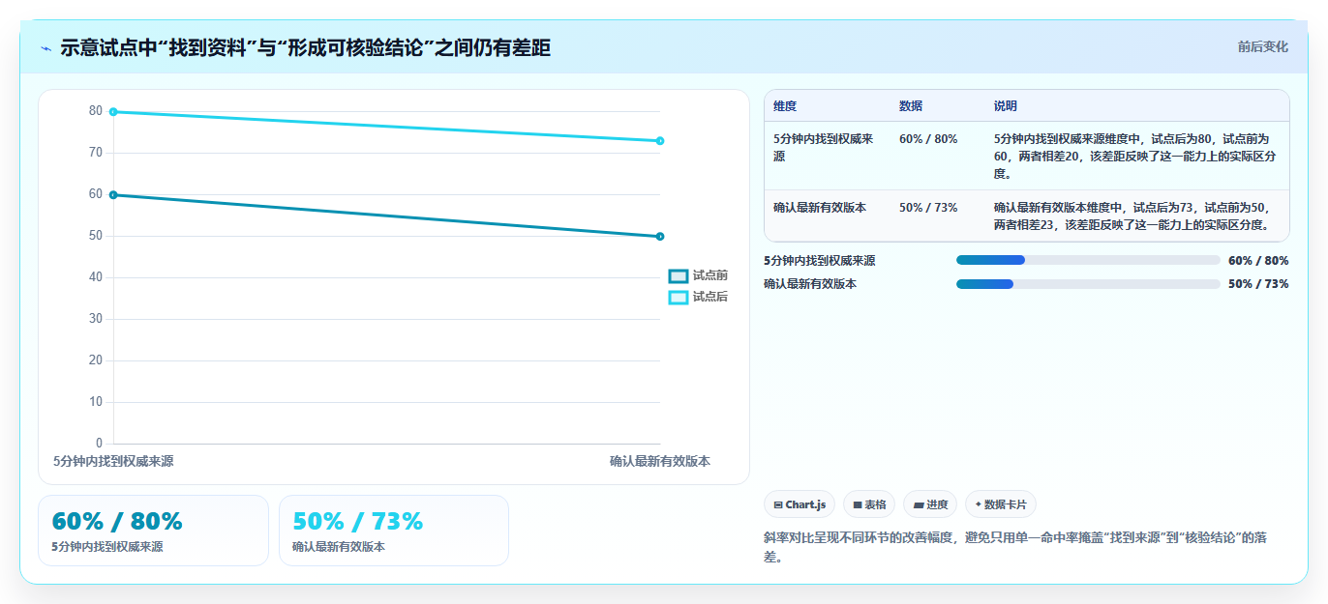
Task: Click the 试点前 data point at 60
Action: tap(113, 195)
